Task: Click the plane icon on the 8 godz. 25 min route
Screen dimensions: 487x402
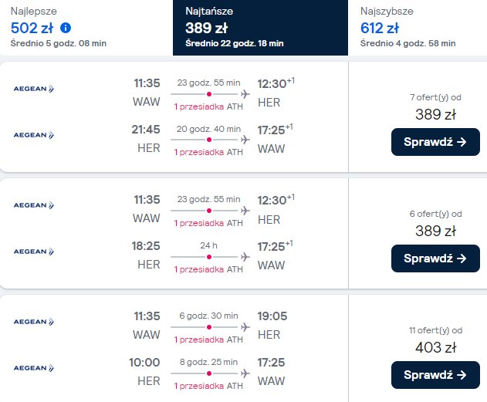Action: 245,374
